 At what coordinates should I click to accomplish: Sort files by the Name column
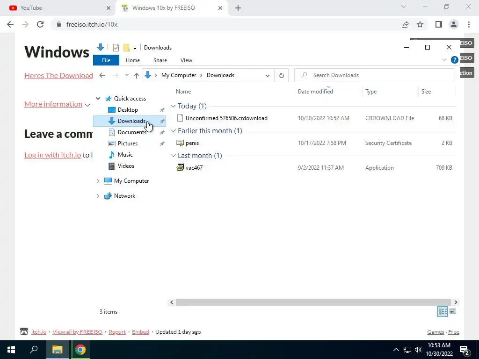(183, 92)
